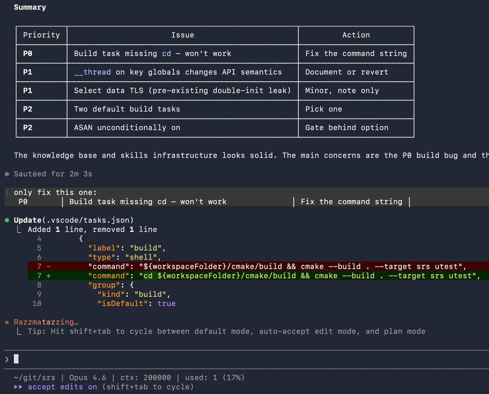Click the P0 priority cell in table

click(27, 53)
